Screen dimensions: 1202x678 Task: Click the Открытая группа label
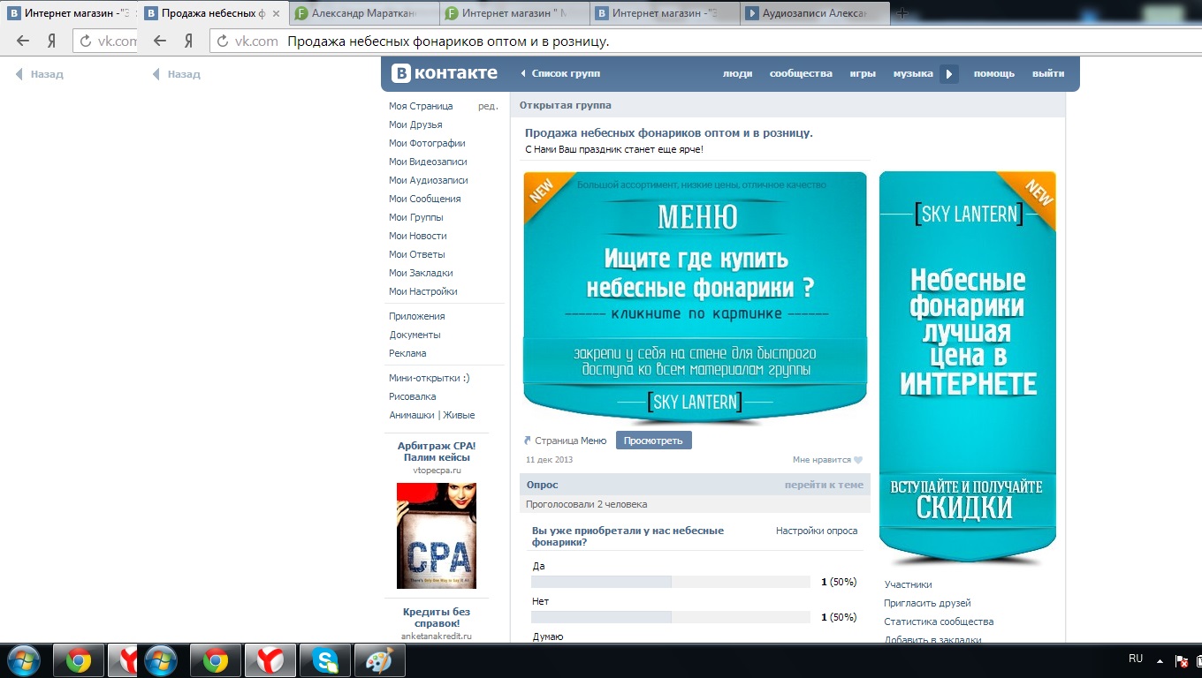tap(566, 105)
